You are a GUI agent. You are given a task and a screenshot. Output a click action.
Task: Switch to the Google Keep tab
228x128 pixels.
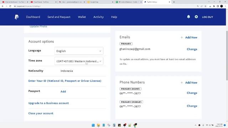coord(100,2)
